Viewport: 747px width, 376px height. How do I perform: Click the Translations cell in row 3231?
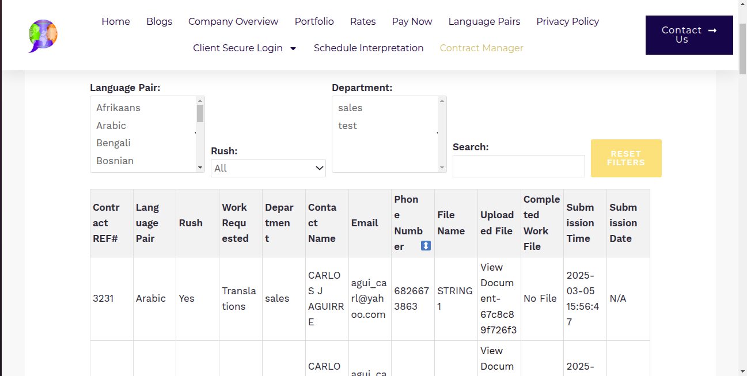(241, 298)
